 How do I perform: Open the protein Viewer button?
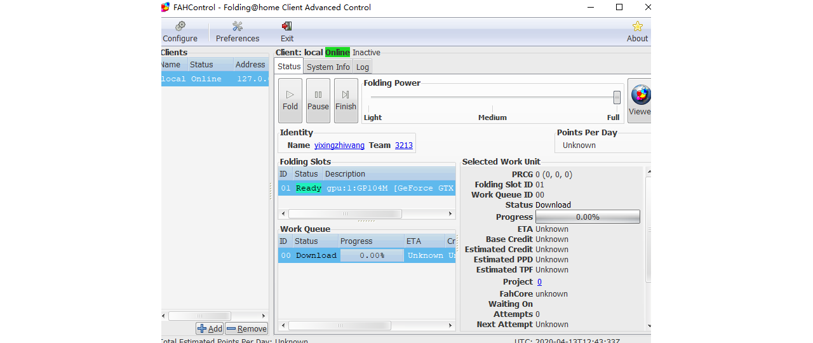coord(640,100)
